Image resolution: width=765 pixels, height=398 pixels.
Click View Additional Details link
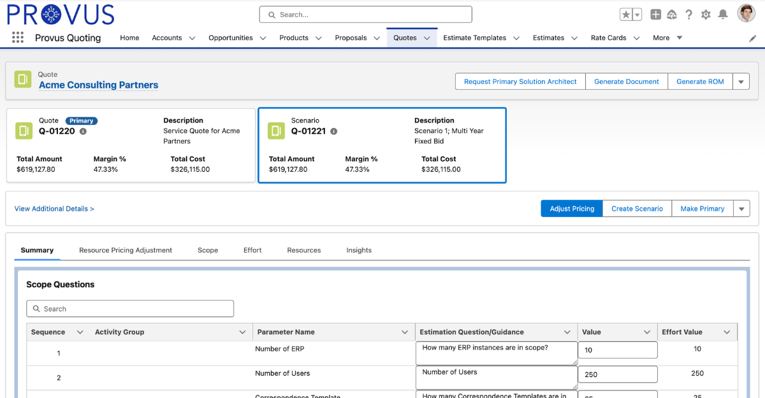(x=54, y=209)
